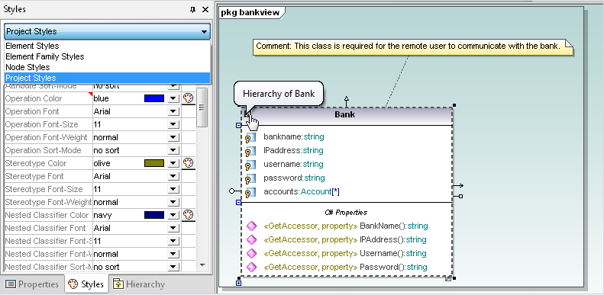
Task: Switch to the Hierarchy tab
Action: coord(139,284)
